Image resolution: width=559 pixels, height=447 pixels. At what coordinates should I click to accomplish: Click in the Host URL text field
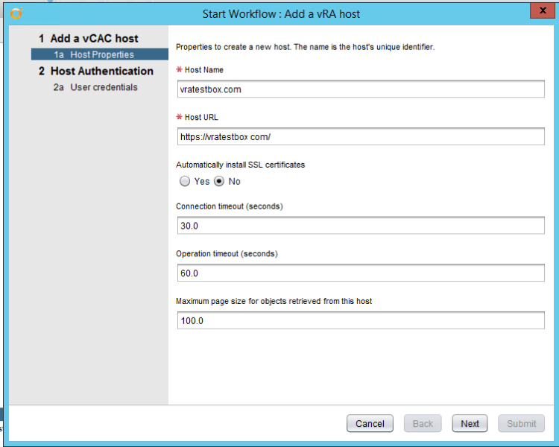[361, 137]
